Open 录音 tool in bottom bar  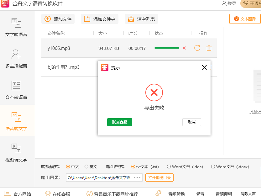pos(200,194)
